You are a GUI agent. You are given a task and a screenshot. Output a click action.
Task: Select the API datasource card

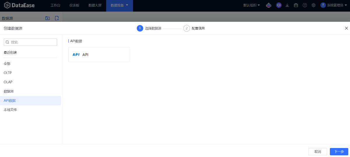(x=99, y=55)
